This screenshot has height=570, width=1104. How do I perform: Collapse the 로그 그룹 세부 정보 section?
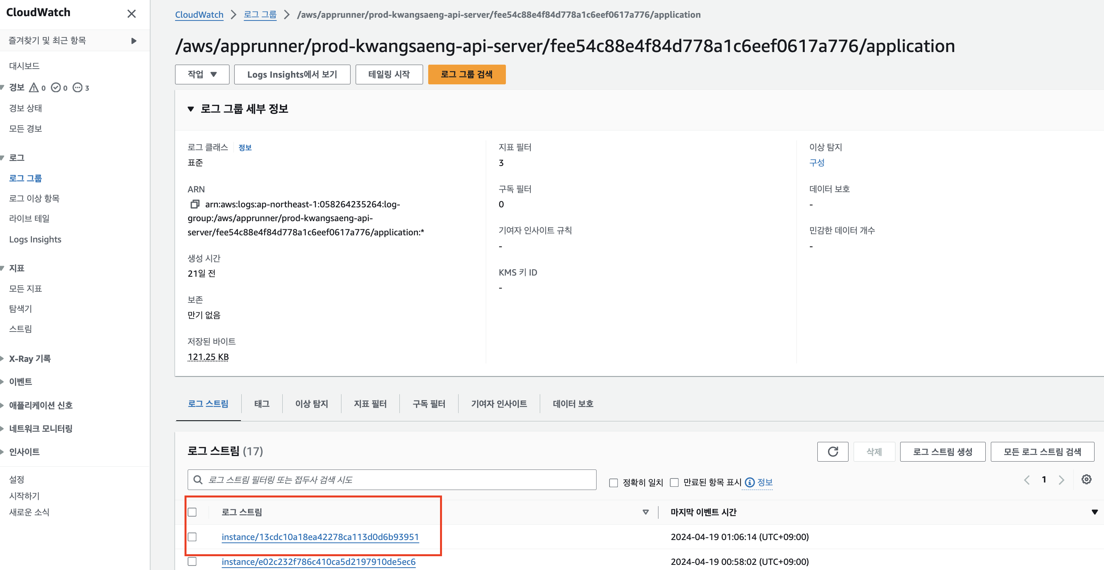tap(191, 109)
